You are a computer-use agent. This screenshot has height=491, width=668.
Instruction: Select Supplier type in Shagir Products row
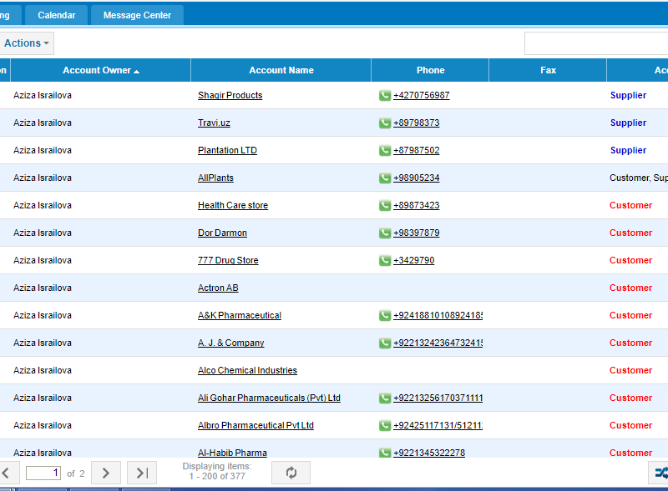point(628,95)
